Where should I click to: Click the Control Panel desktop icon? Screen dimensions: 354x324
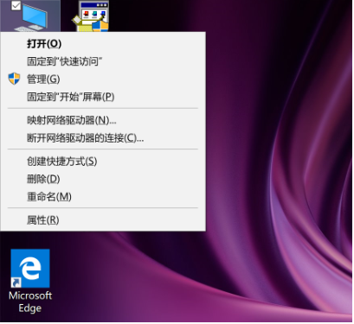pos(90,16)
